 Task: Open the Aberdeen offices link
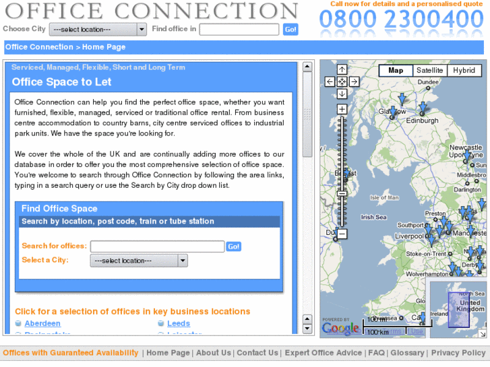coord(42,323)
